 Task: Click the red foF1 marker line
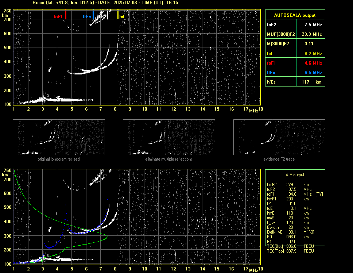pyautogui.click(x=66, y=14)
